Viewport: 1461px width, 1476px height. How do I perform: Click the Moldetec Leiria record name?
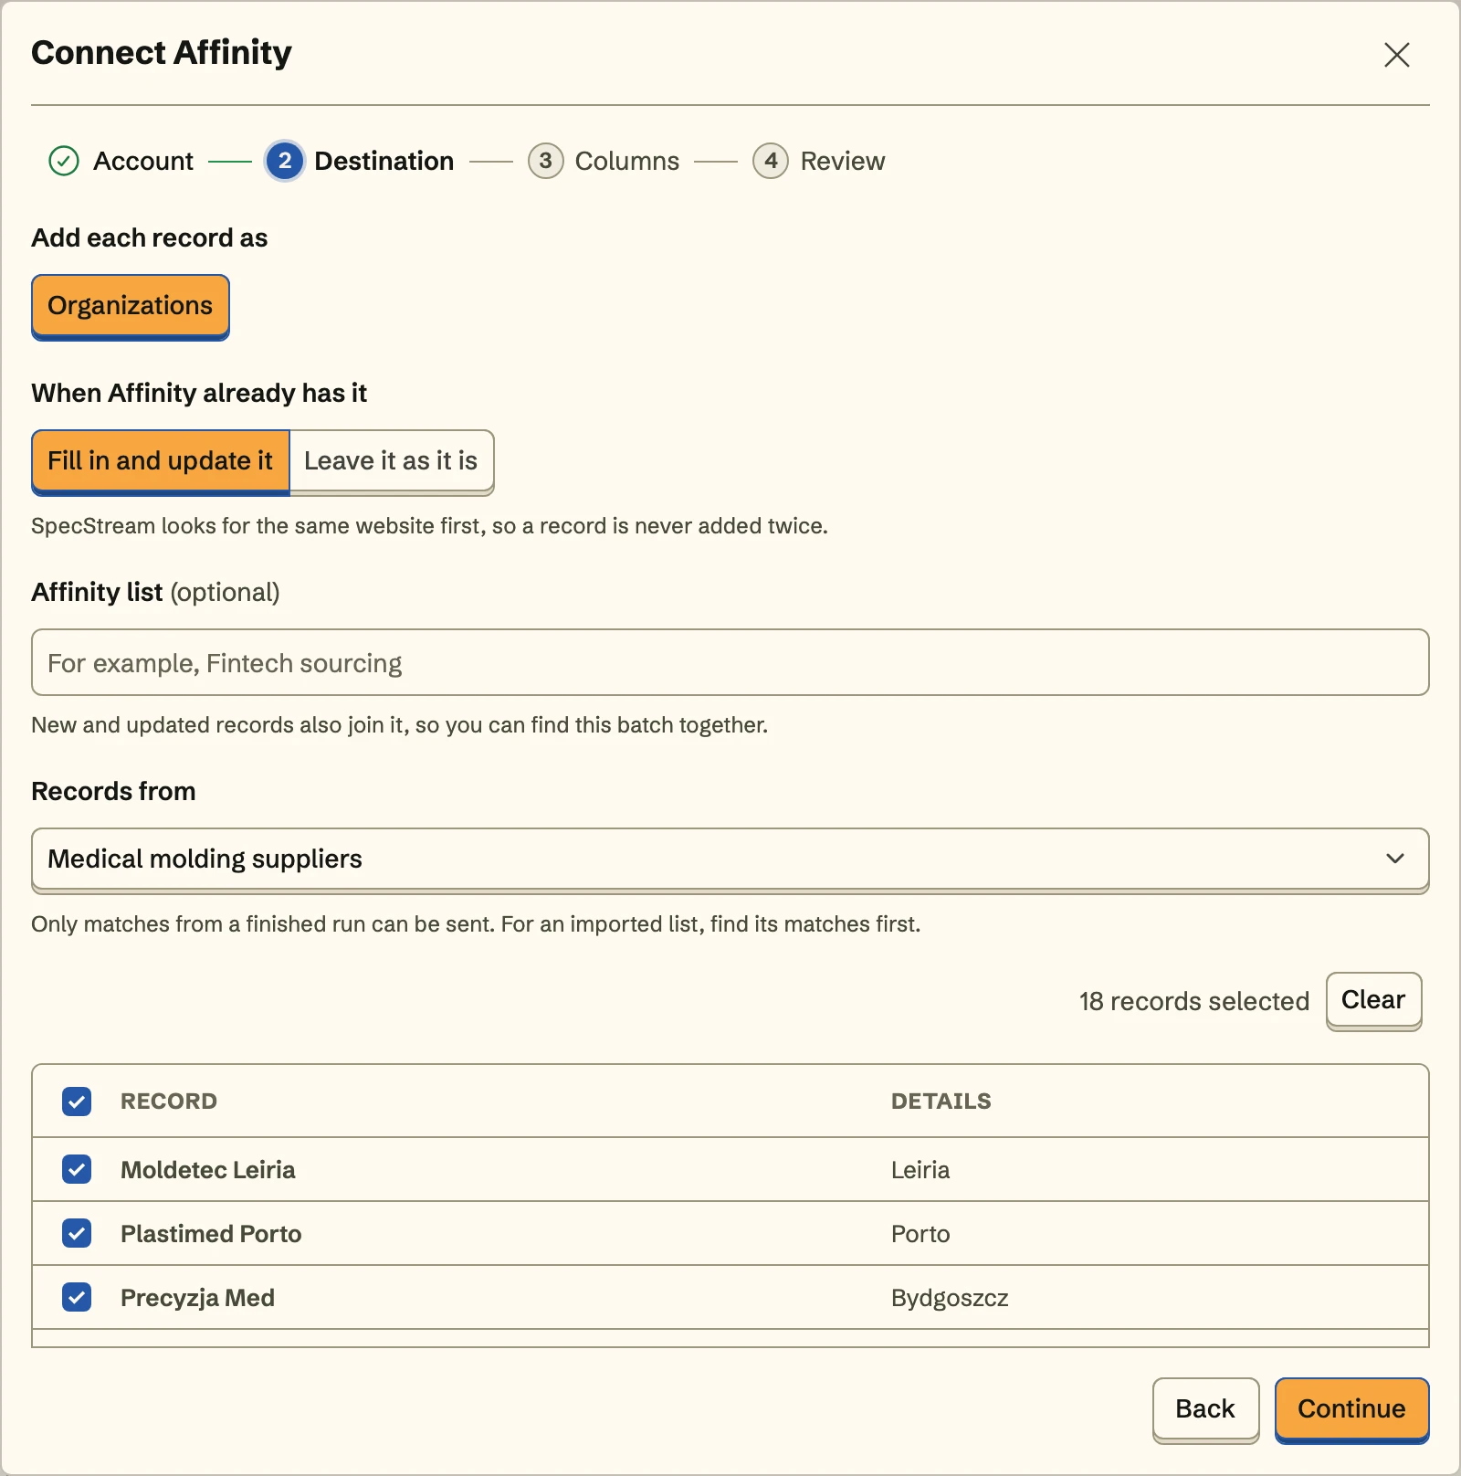(208, 1170)
